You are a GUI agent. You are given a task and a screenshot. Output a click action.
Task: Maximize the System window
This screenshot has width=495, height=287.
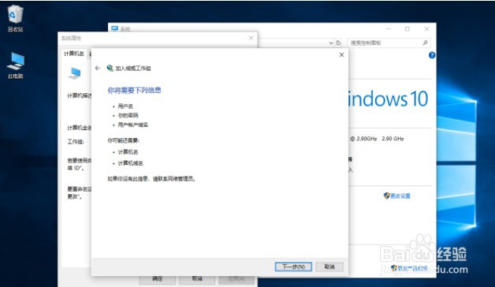click(x=408, y=28)
